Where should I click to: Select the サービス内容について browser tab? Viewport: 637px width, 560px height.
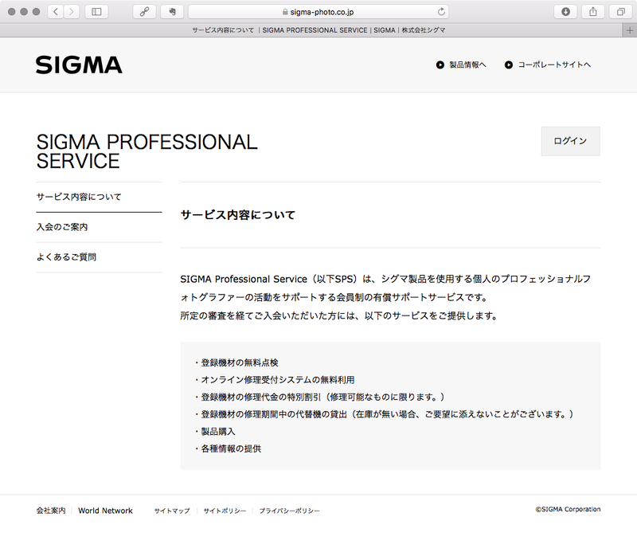(318, 29)
